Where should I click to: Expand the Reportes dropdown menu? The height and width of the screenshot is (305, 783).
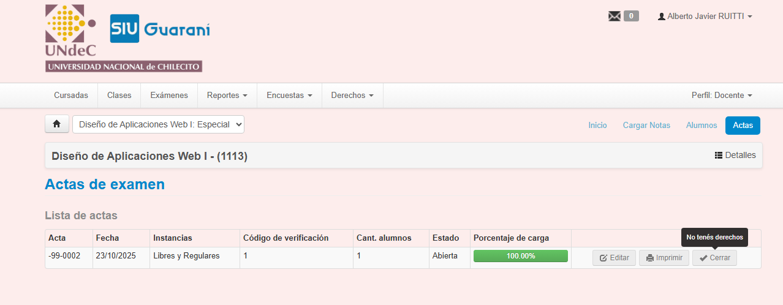pos(227,96)
